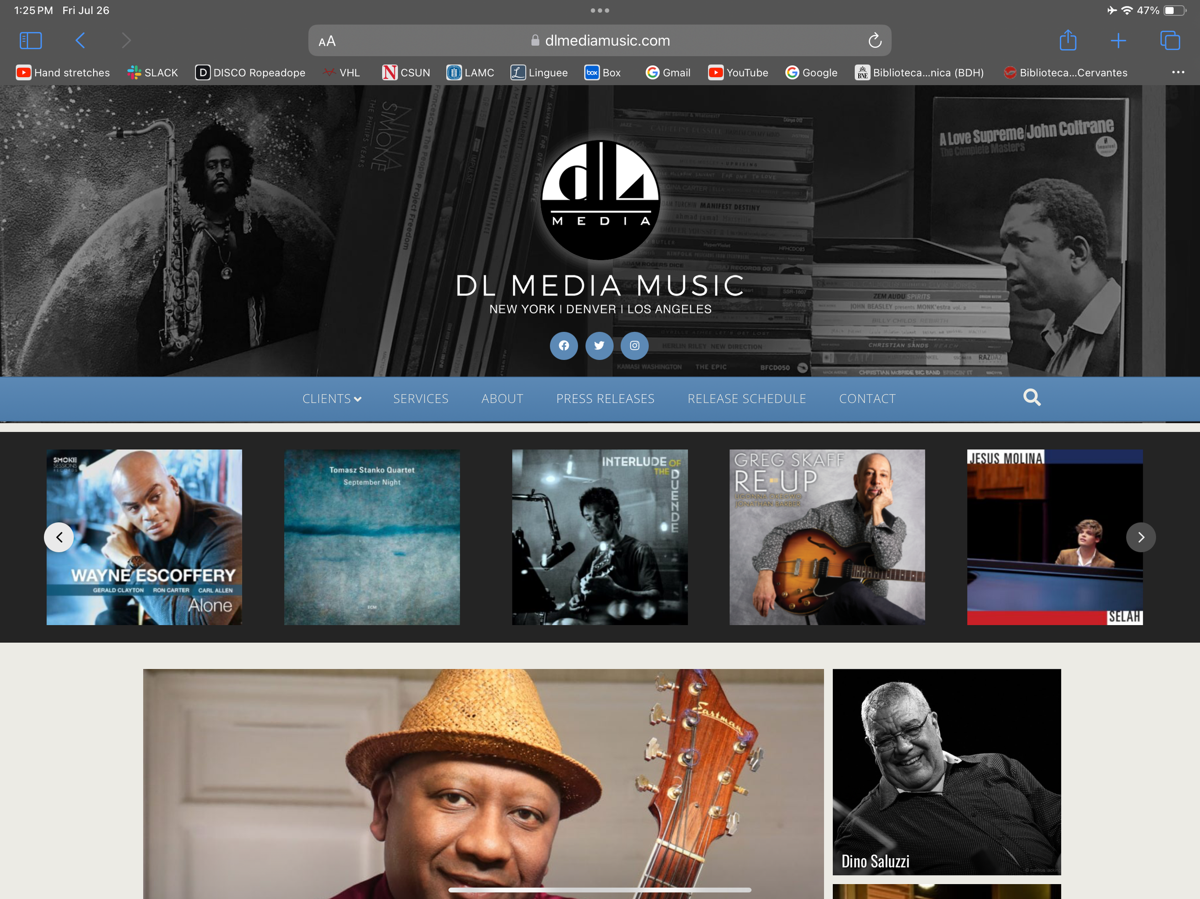Click the dlmediamusic.com address field
The width and height of the screenshot is (1200, 899).
click(x=607, y=41)
